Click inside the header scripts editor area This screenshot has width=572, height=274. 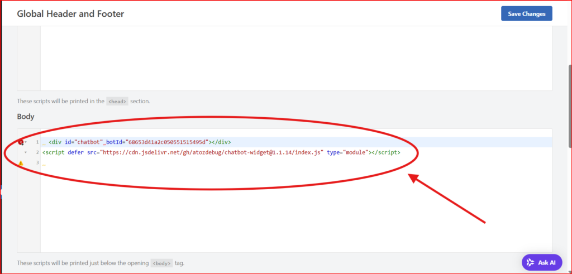click(296, 58)
